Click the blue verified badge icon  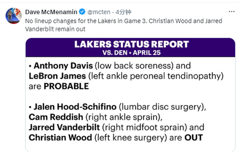click(x=82, y=12)
